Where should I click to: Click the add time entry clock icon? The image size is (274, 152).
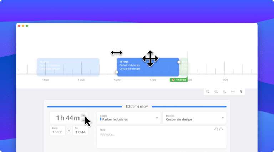tap(208, 91)
